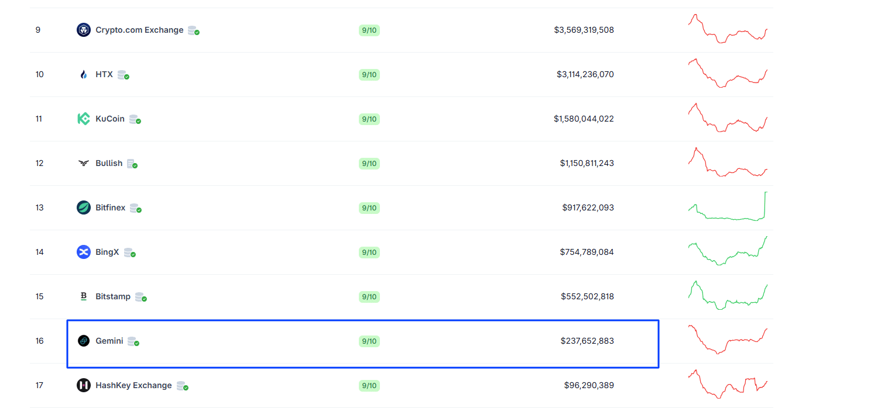
Task: Click the volume value $96,290,389
Action: point(589,385)
